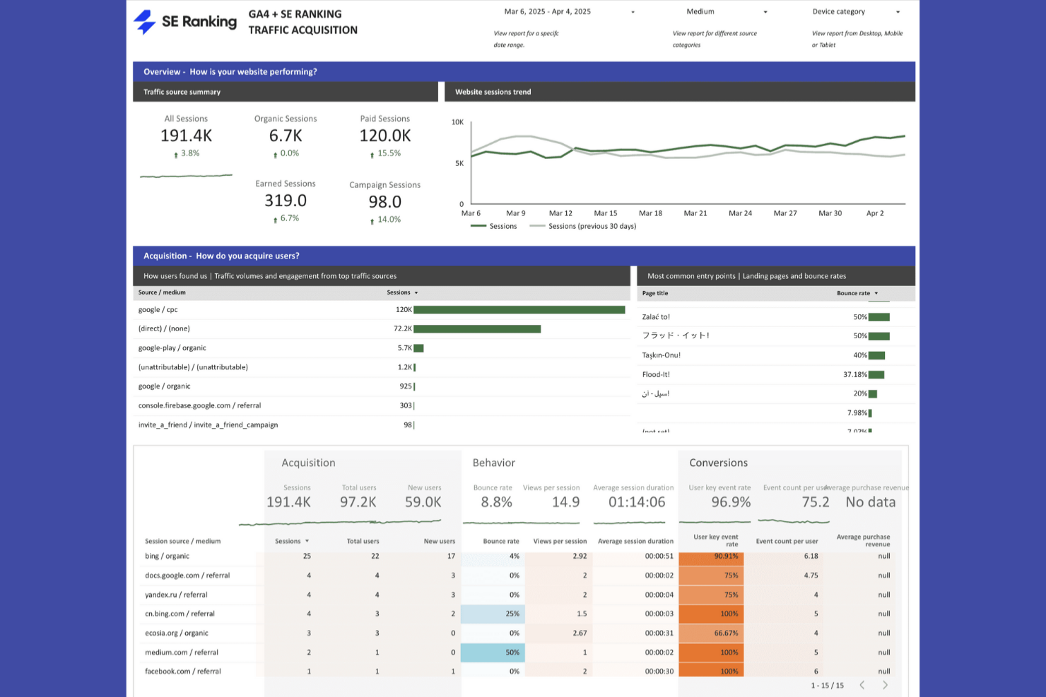The width and height of the screenshot is (1046, 697).
Task: Click the next page chevron in Conversions table
Action: tap(885, 684)
